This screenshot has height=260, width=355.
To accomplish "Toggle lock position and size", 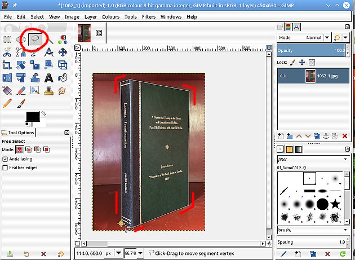I will [302, 63].
